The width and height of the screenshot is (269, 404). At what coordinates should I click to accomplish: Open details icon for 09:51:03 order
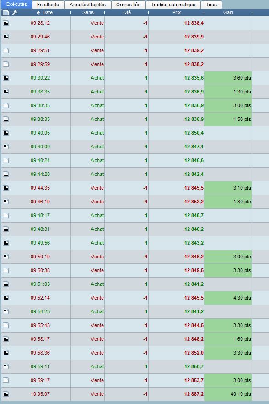tap(5, 284)
